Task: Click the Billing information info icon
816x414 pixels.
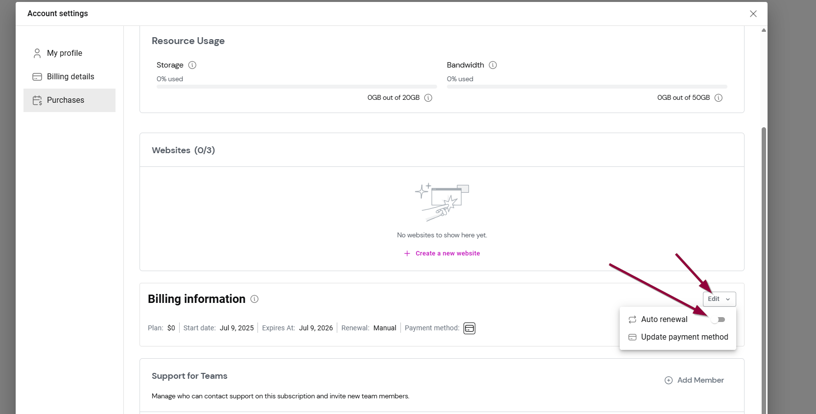Action: click(x=255, y=299)
